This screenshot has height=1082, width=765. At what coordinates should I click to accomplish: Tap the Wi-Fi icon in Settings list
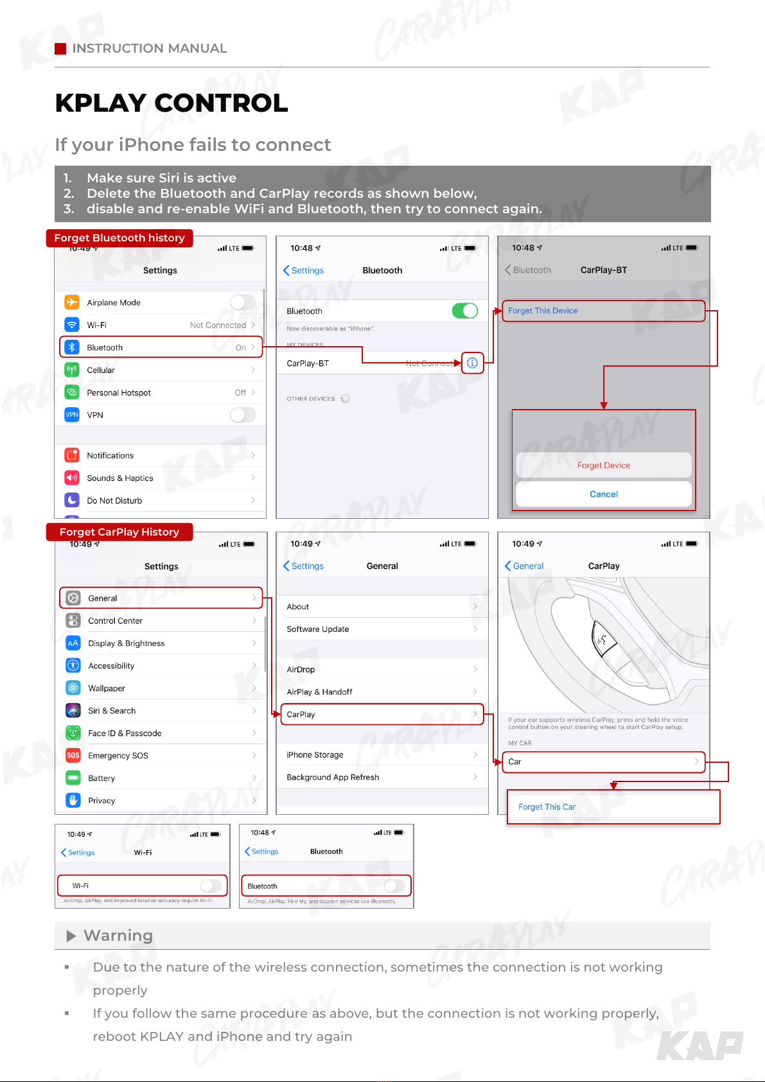[72, 325]
